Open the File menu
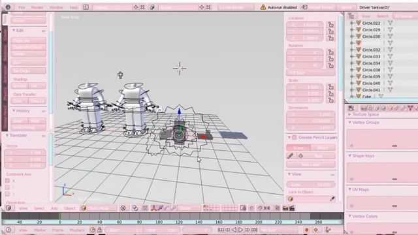This screenshot has height=235, width=418. tap(22, 7)
